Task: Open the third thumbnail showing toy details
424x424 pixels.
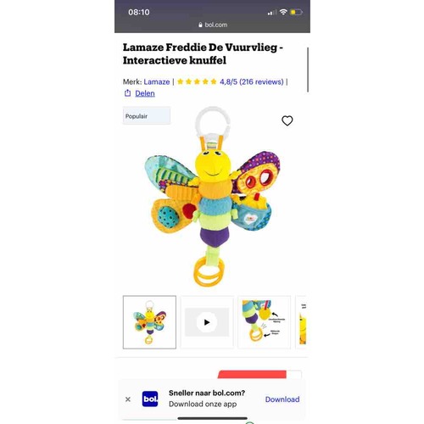Action: [265, 322]
